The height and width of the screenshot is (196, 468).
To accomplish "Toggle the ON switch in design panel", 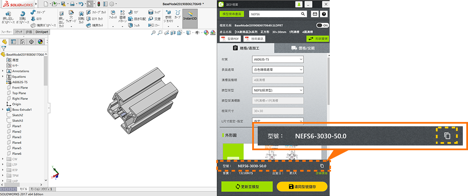I will [x=323, y=25].
